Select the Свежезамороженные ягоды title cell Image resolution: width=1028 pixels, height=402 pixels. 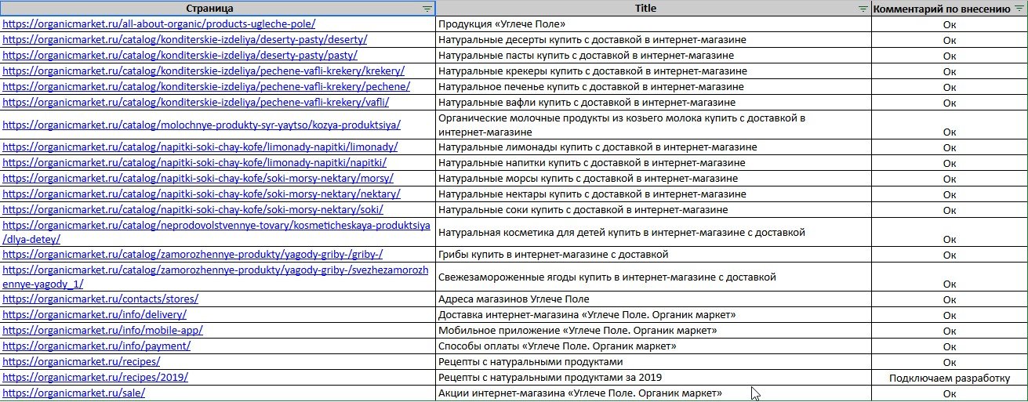click(x=653, y=277)
